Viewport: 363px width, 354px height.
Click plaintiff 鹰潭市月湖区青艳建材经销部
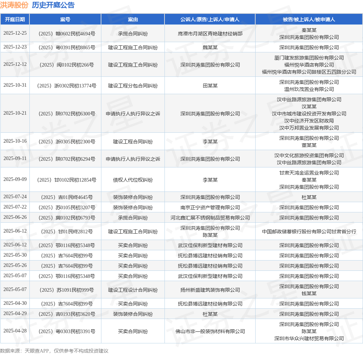tap(210, 34)
